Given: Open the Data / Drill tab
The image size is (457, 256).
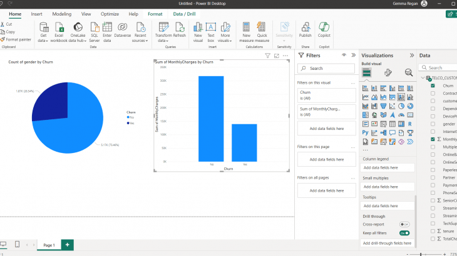Looking at the screenshot, I should tap(184, 14).
